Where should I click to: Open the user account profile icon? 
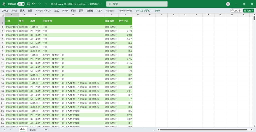[228, 4]
